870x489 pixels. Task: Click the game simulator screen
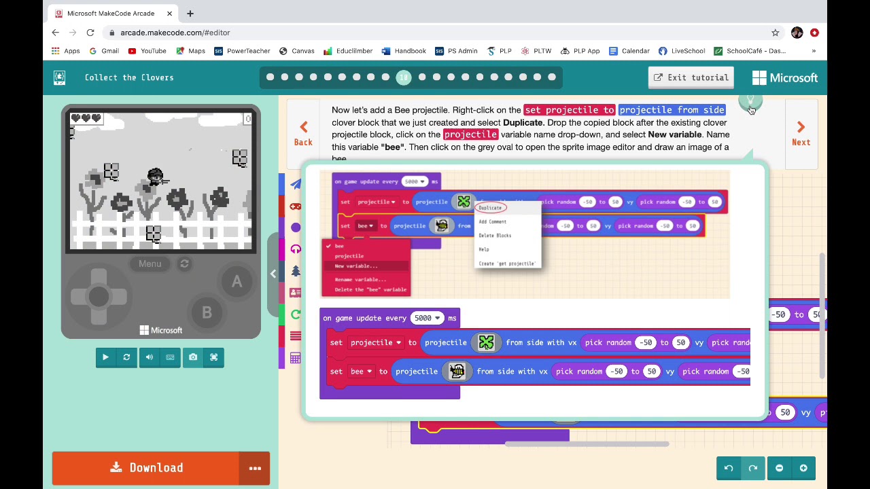(x=161, y=180)
